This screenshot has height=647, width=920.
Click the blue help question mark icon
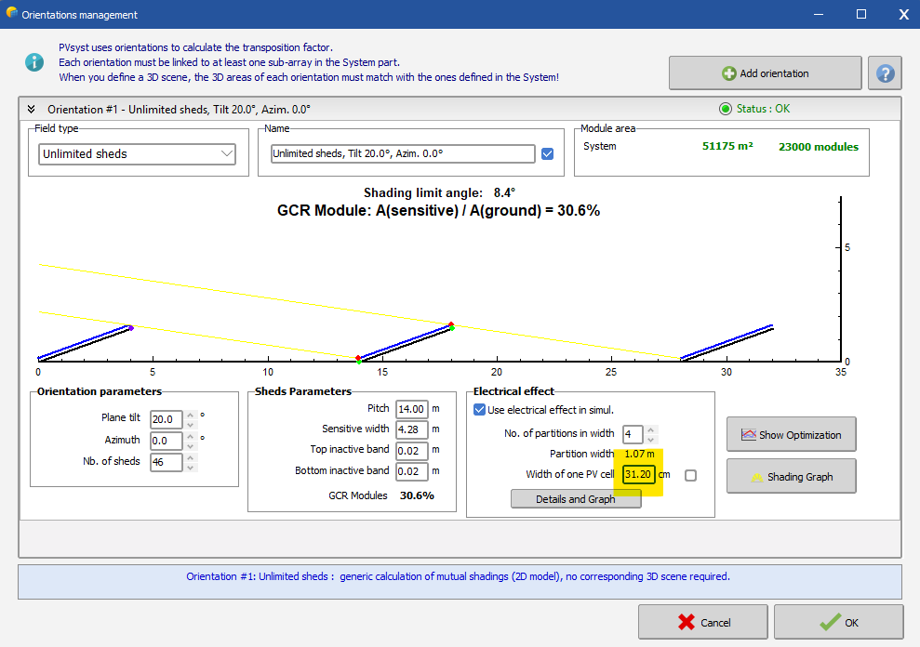(x=885, y=73)
